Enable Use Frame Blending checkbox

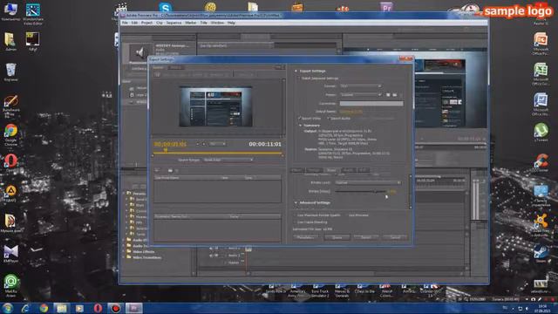[295, 222]
